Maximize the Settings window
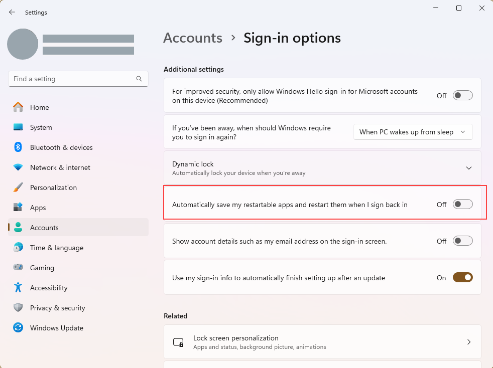This screenshot has height=368, width=493. tap(459, 8)
